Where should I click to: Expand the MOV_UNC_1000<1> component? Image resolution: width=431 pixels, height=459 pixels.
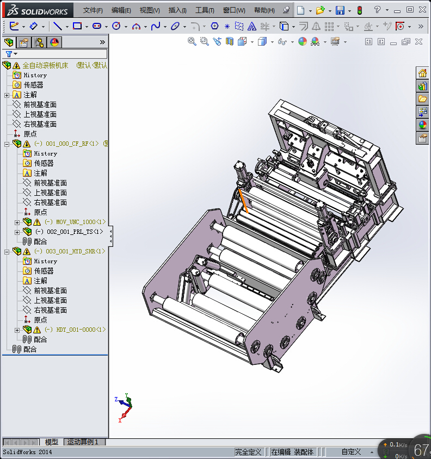pos(17,222)
